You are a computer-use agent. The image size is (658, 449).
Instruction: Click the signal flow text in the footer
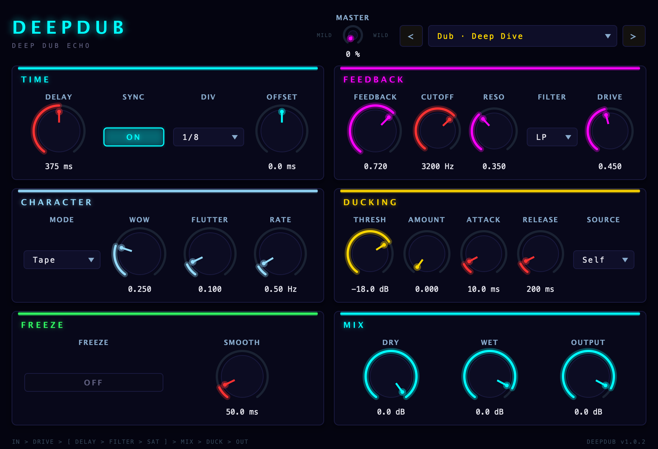coord(130,442)
